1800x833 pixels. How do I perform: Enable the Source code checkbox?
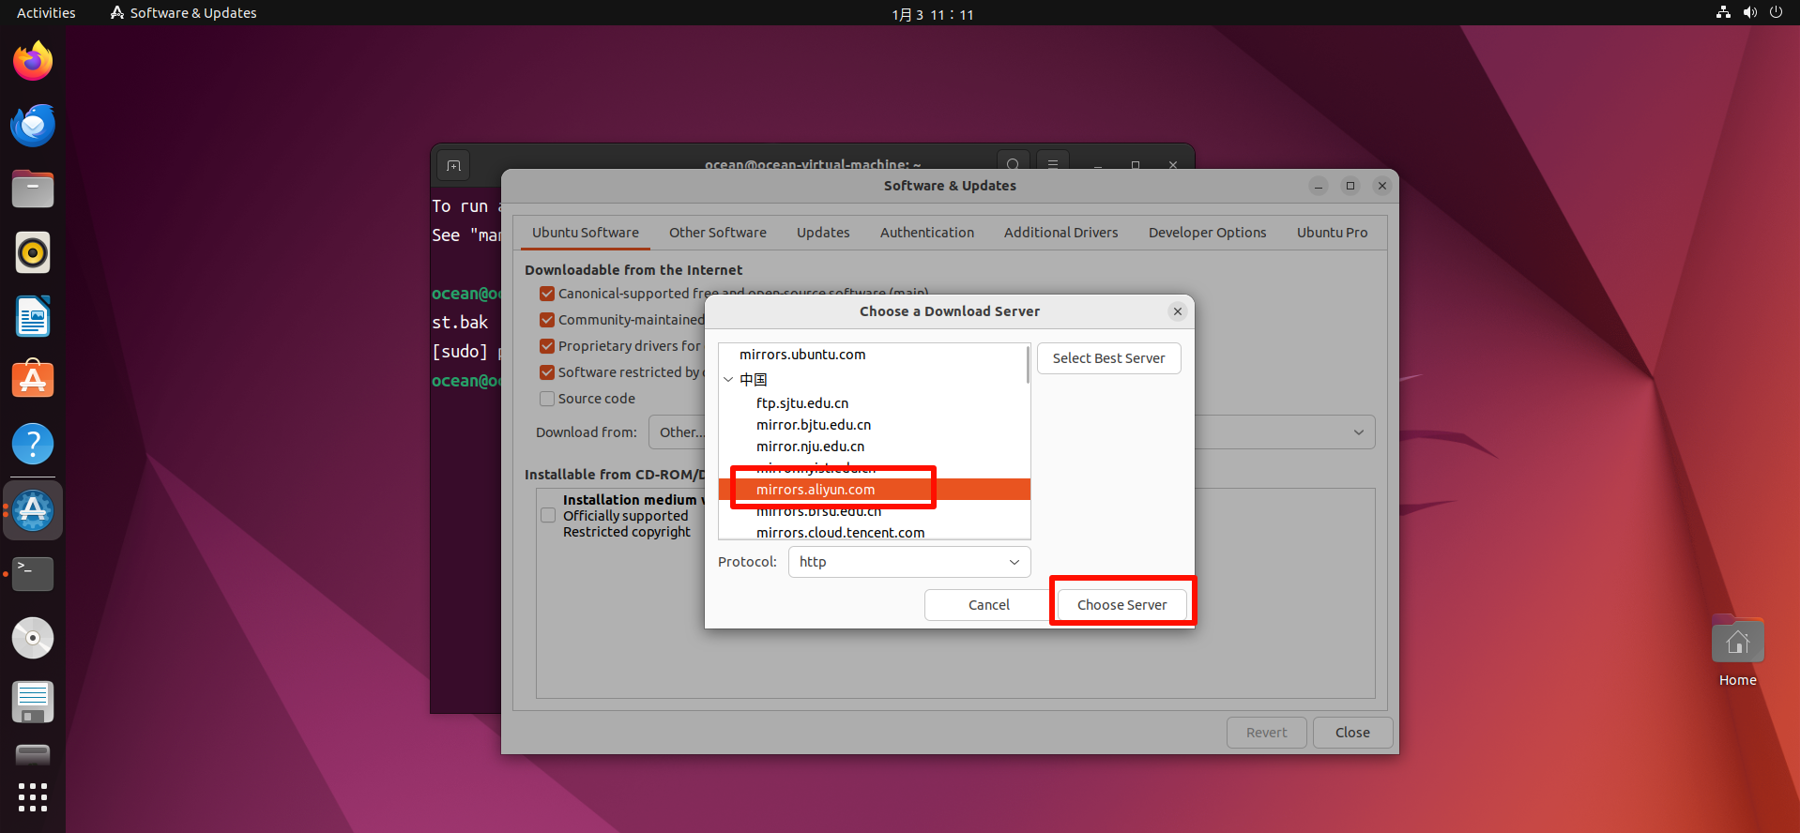[x=547, y=399]
